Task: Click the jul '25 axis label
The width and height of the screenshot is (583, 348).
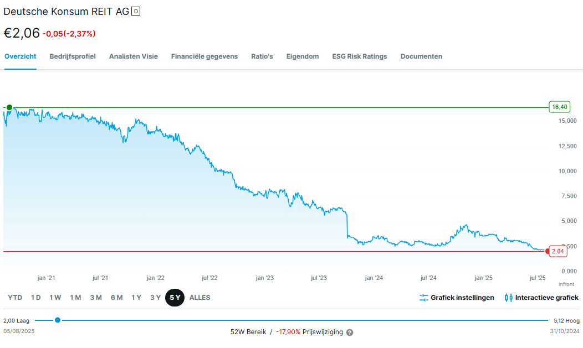Action: click(x=538, y=278)
